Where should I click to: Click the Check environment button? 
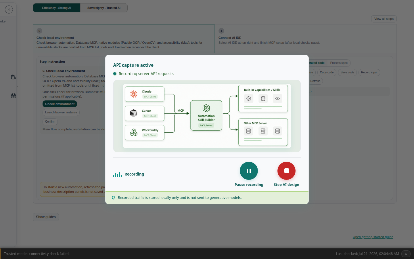(60, 104)
